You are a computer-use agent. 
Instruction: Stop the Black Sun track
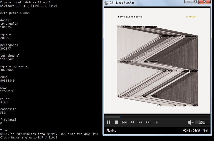(x=117, y=122)
